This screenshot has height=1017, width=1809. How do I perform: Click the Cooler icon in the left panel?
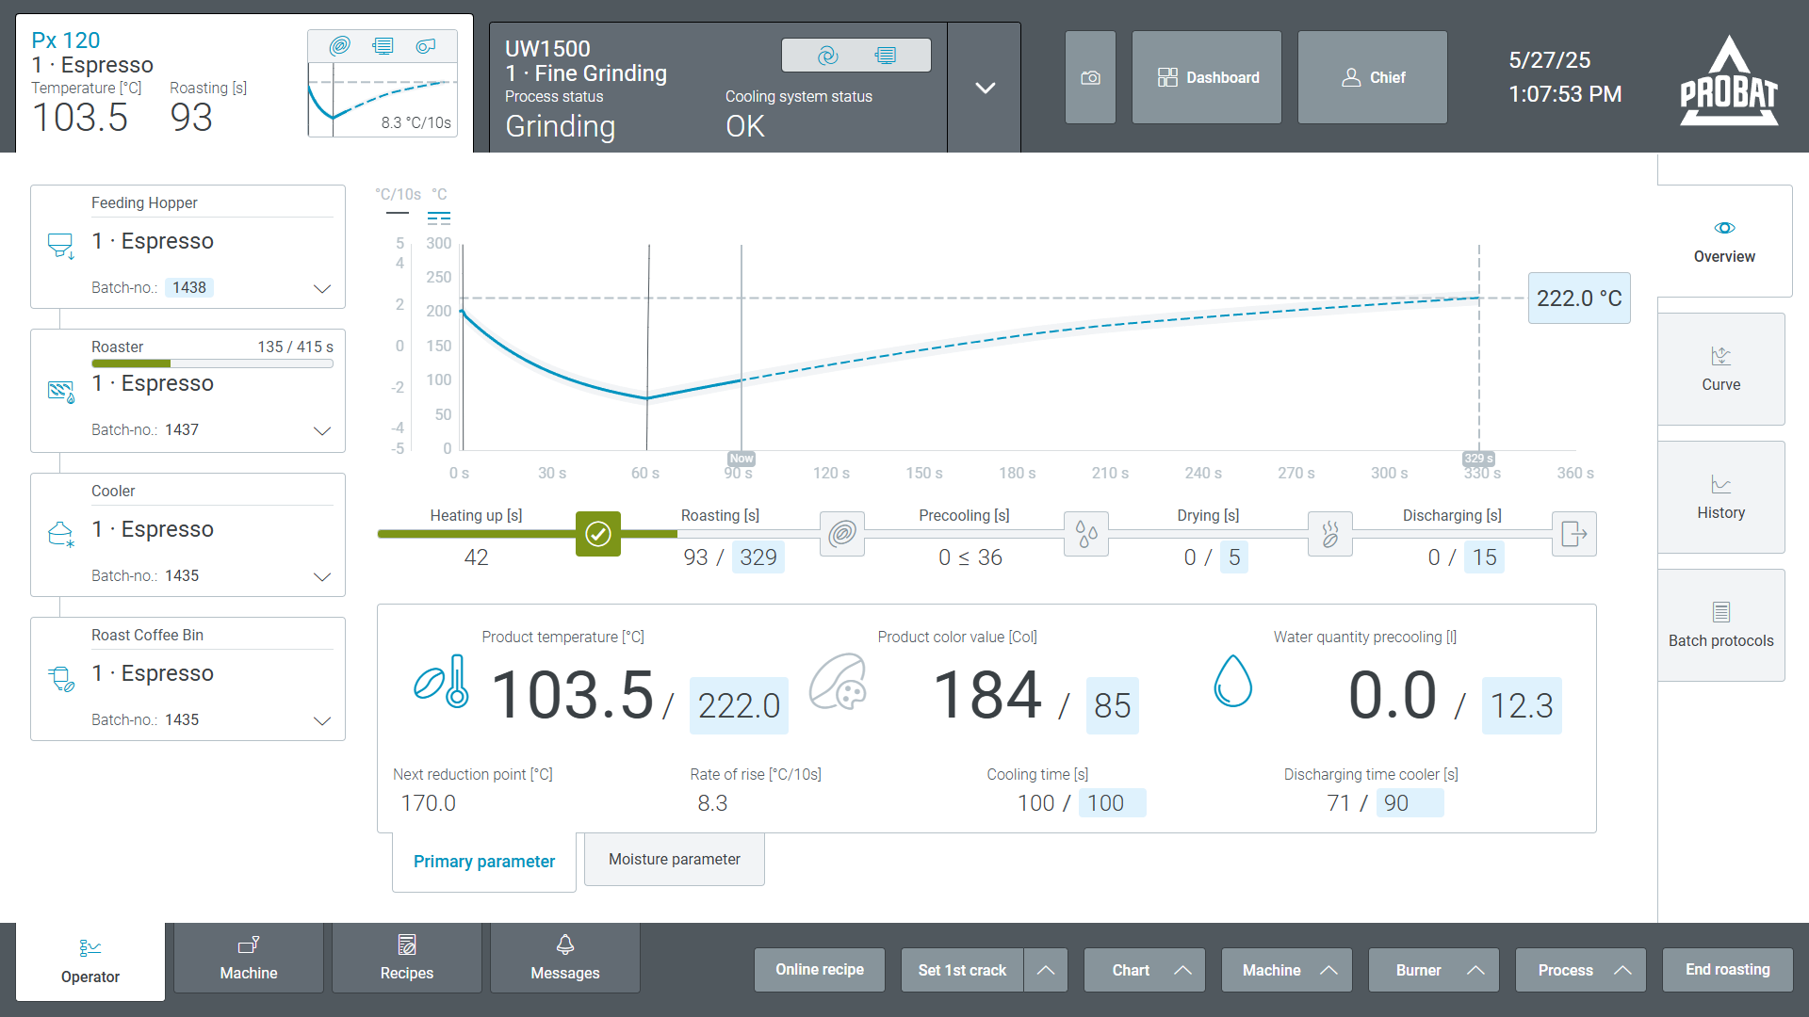tap(60, 534)
